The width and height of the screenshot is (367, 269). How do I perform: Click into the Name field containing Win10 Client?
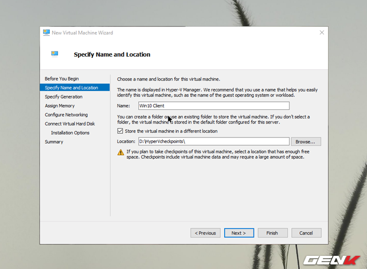pos(214,106)
